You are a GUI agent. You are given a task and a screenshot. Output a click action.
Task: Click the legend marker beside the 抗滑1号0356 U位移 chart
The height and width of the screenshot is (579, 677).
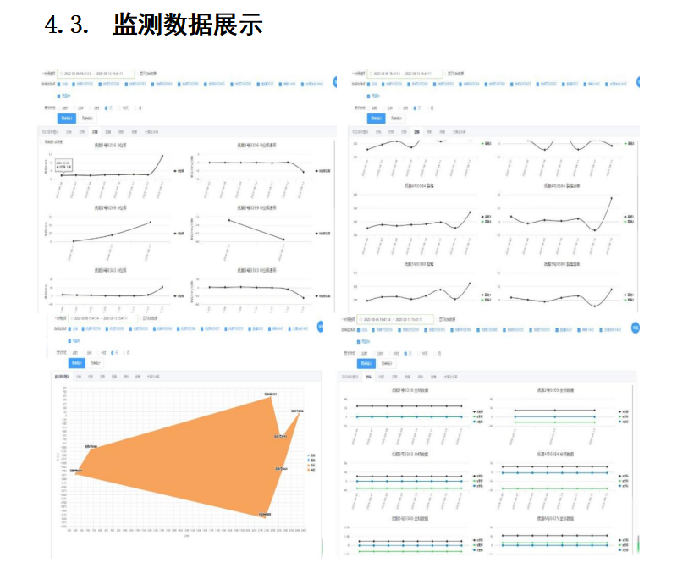click(176, 171)
